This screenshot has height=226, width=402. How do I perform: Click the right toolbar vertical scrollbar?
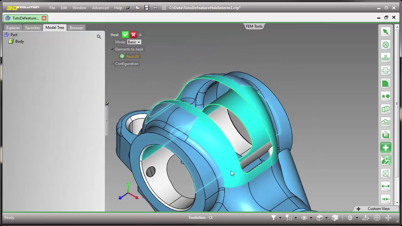pos(397,104)
